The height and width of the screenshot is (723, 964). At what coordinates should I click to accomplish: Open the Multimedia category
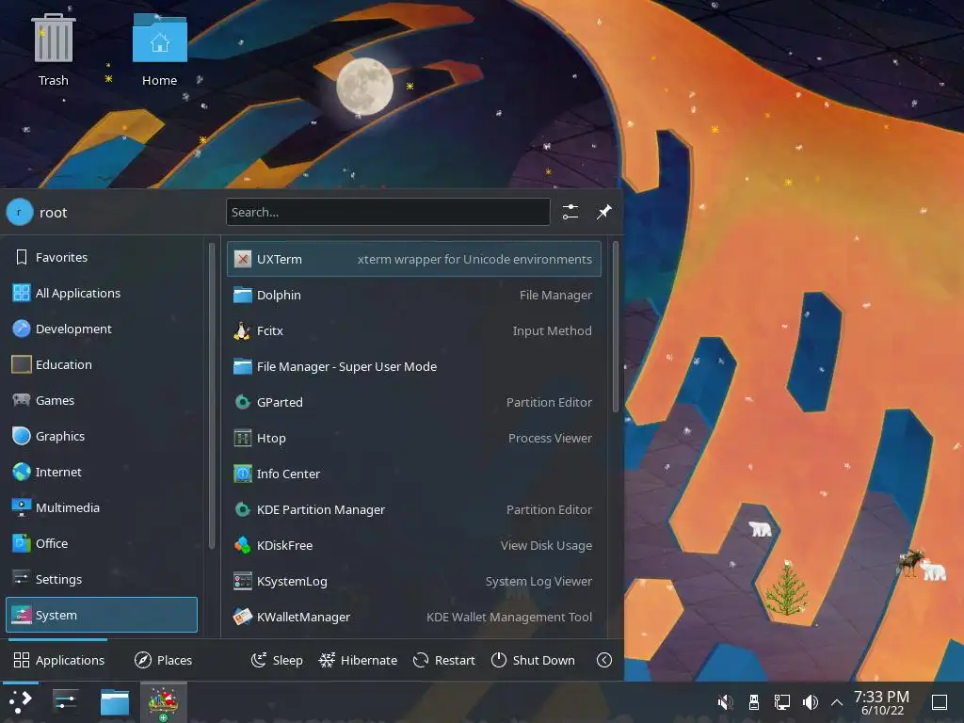click(x=102, y=507)
